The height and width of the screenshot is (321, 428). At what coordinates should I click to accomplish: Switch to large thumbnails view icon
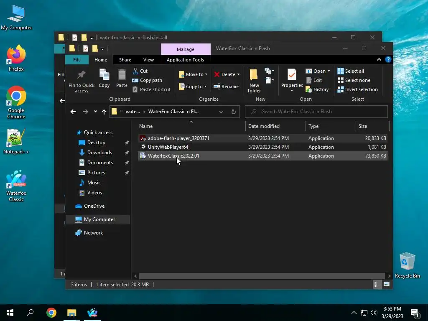387,284
